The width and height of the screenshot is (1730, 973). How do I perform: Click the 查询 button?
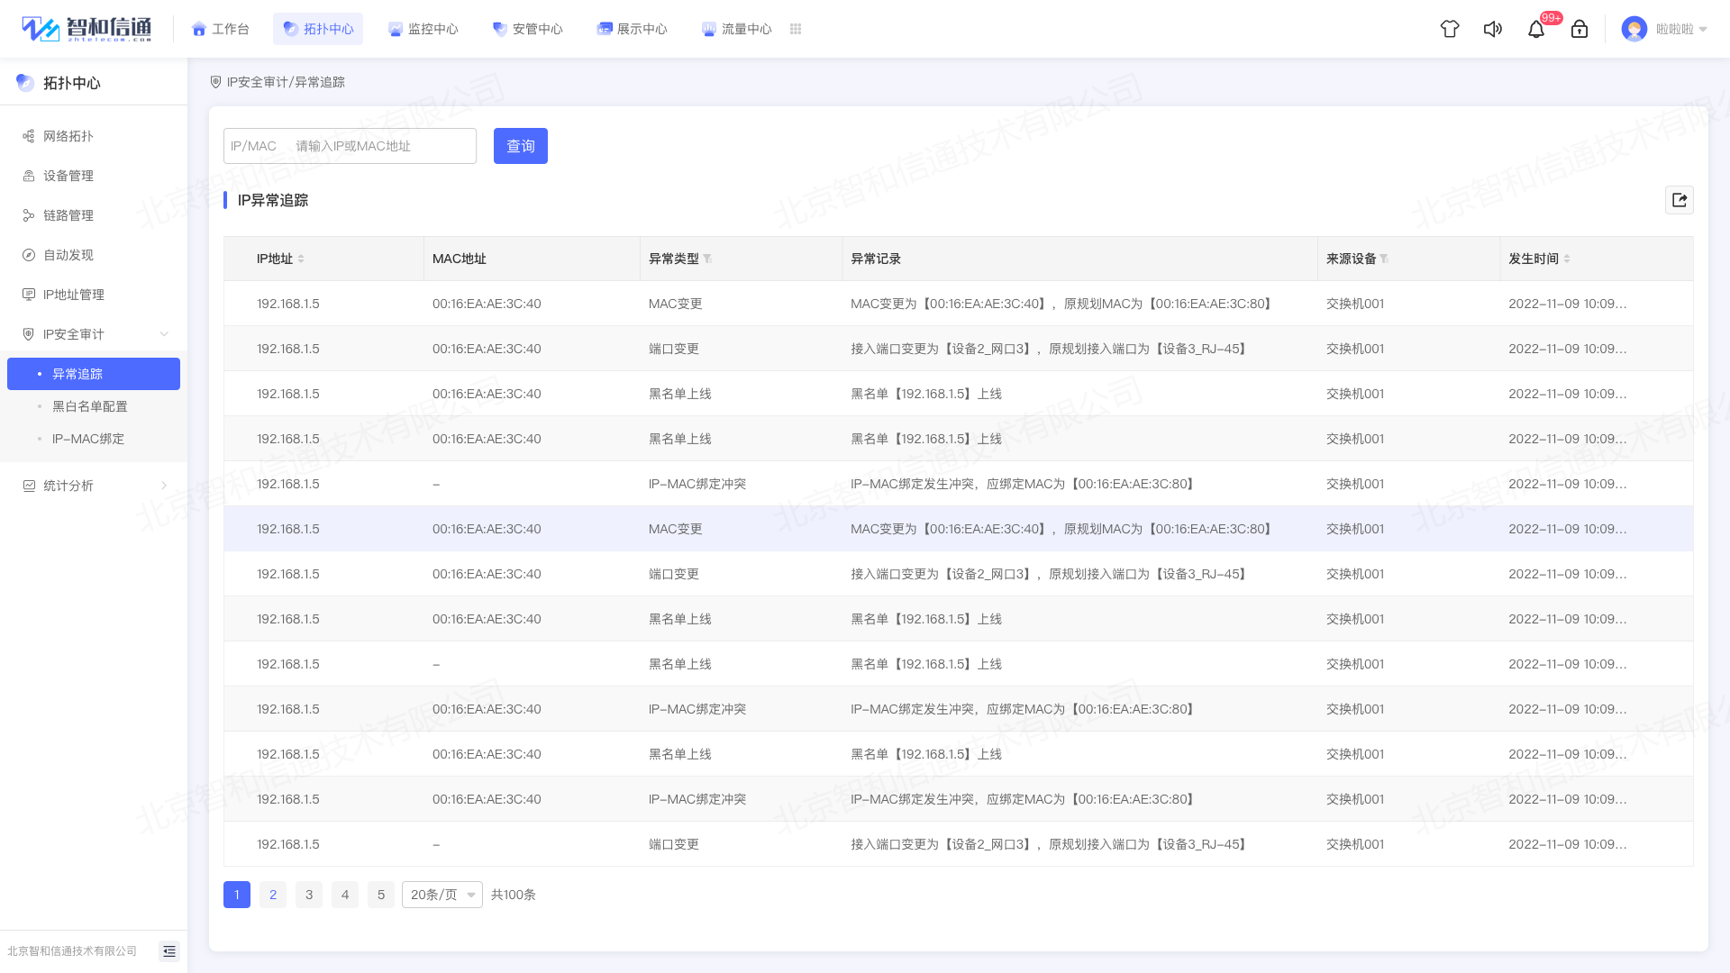pos(521,146)
